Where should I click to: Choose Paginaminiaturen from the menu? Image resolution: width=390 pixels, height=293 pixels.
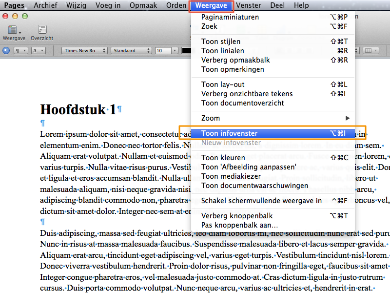pyautogui.click(x=273, y=17)
